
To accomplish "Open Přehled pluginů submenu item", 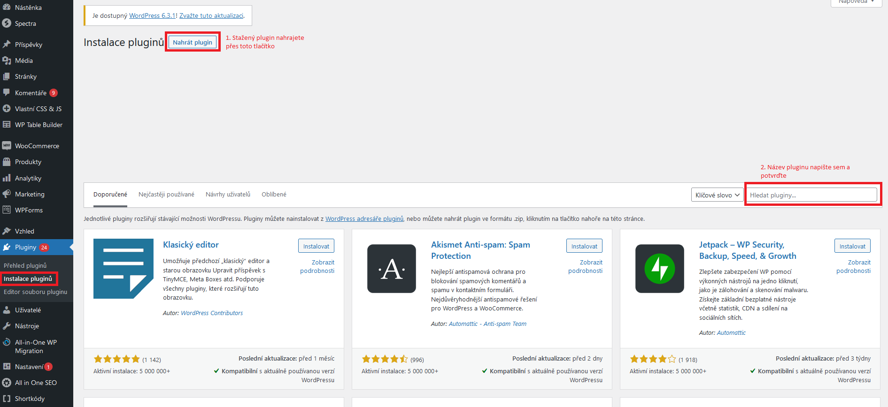I will pos(25,265).
